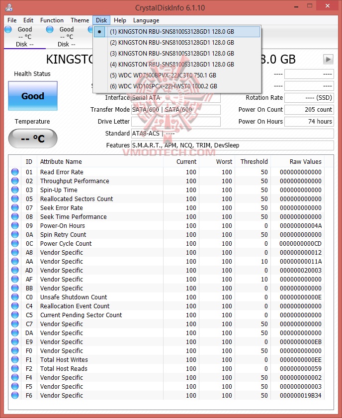The image size is (342, 418).
Task: Click status orb for Unsafe Shutdown Count
Action: coord(15,297)
